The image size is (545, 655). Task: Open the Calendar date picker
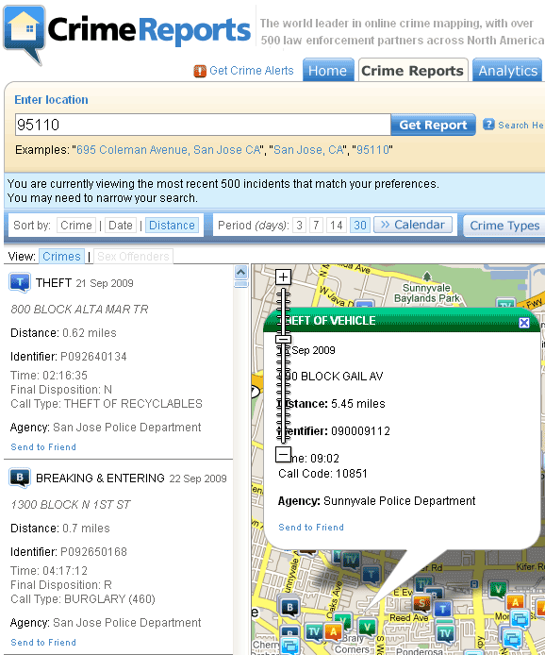pyautogui.click(x=413, y=225)
